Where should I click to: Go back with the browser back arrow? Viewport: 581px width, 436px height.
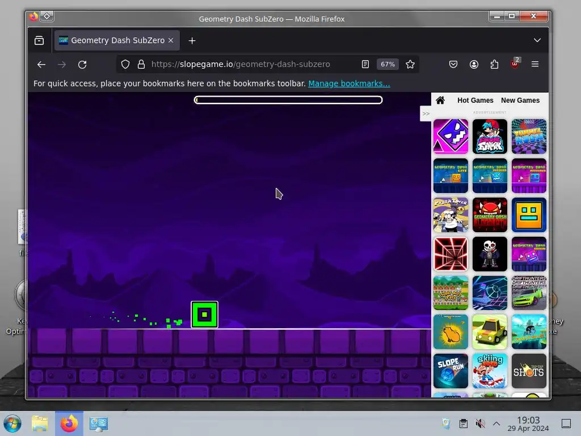point(41,65)
